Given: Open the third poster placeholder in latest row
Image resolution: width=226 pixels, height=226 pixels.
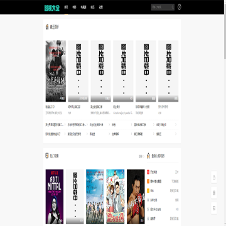Looking at the screenshot, I should 100,71.
